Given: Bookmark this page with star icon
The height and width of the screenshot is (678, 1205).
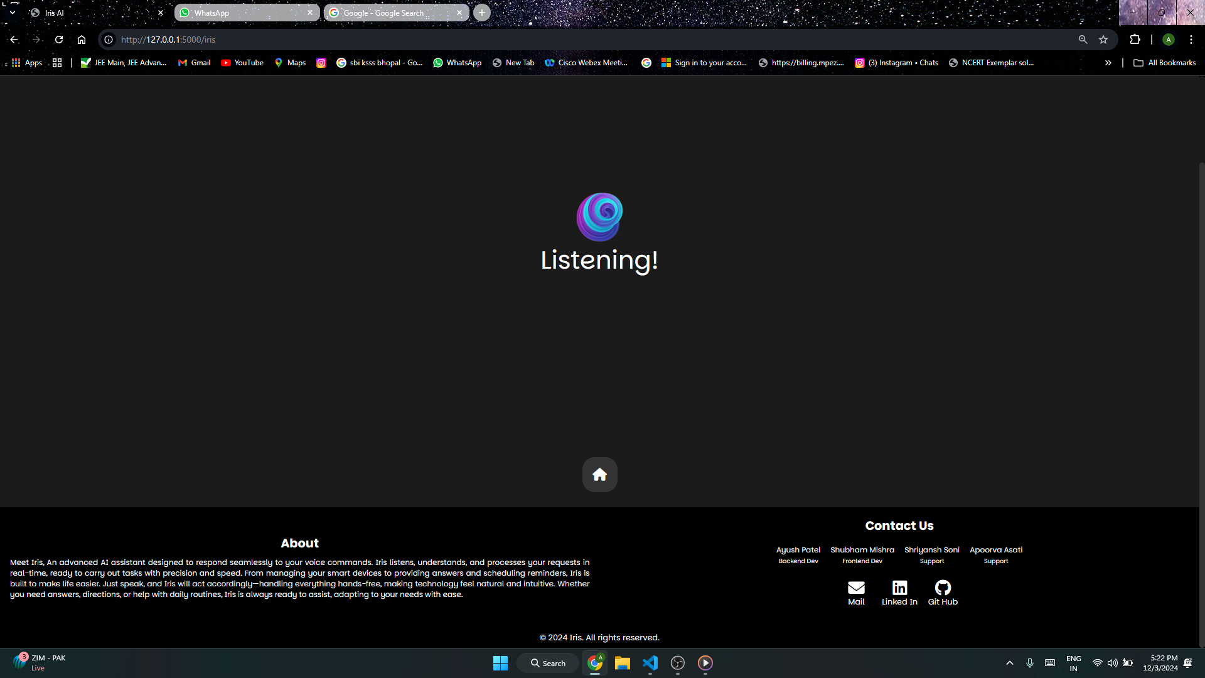Looking at the screenshot, I should [1103, 40].
